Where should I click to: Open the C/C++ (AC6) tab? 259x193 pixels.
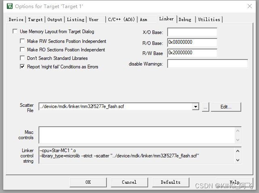121,19
